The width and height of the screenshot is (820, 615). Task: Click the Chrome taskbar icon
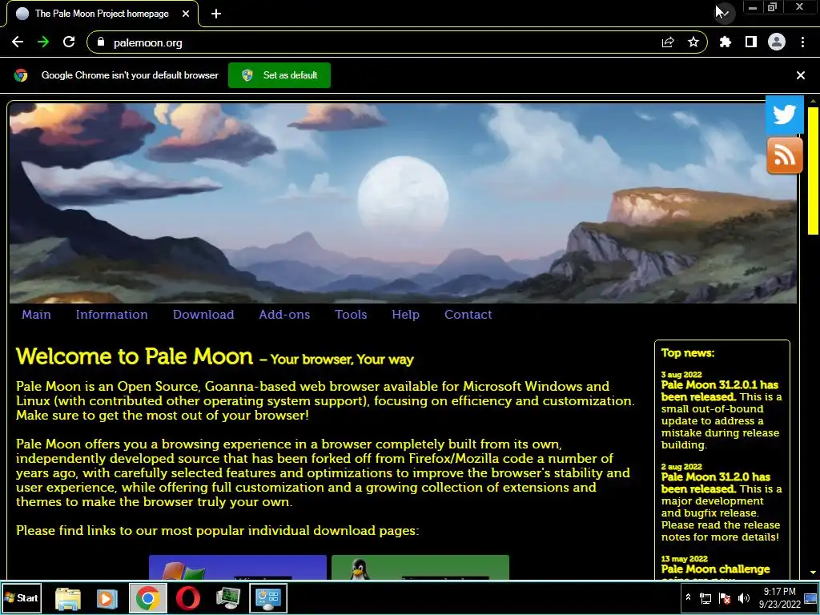tap(148, 598)
